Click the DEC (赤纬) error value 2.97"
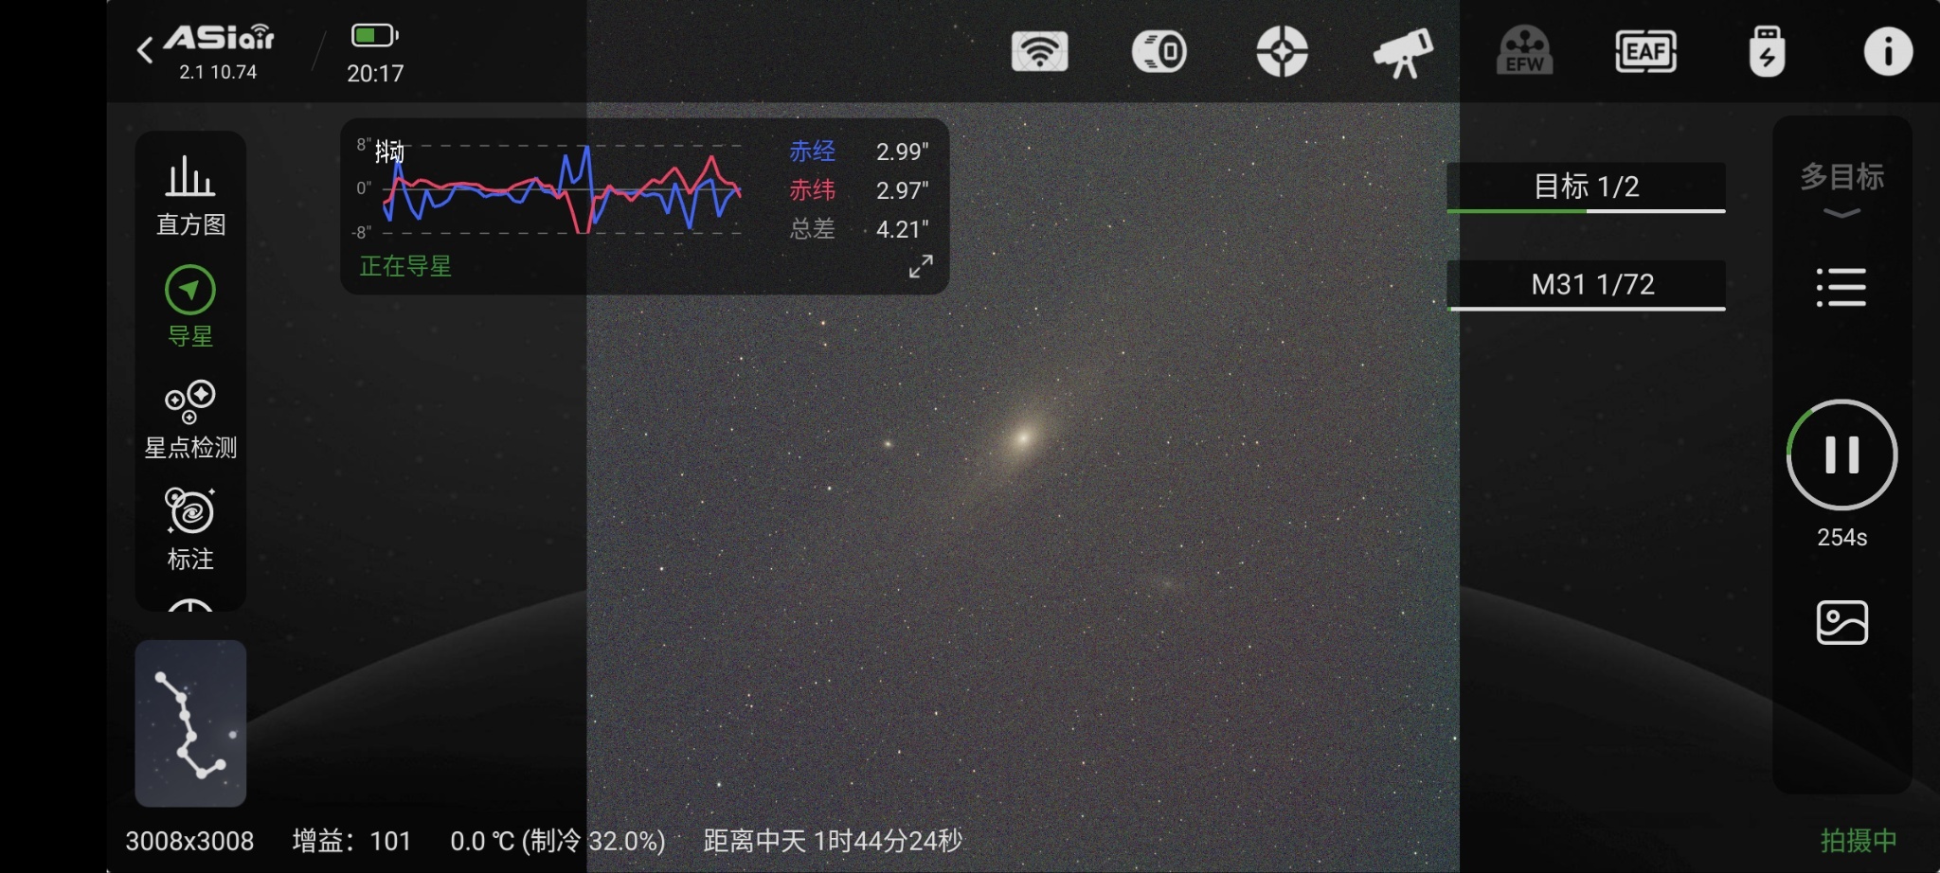 pyautogui.click(x=902, y=190)
